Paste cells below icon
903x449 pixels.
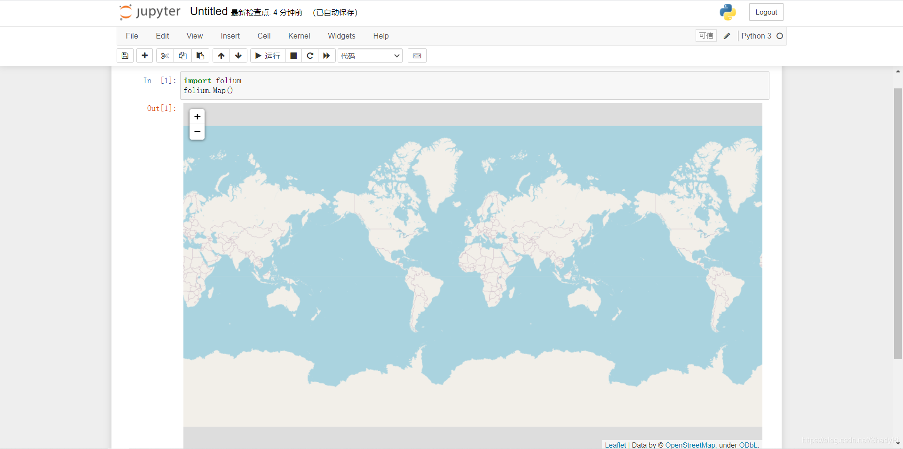tap(200, 56)
